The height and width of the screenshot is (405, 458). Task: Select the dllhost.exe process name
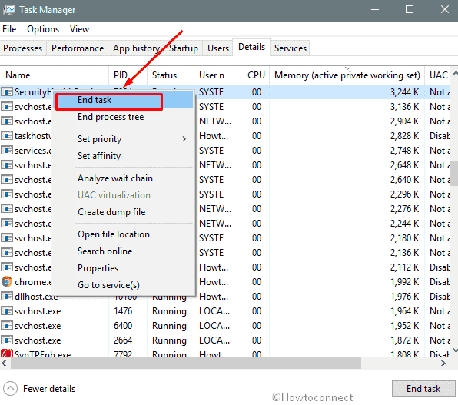36,297
